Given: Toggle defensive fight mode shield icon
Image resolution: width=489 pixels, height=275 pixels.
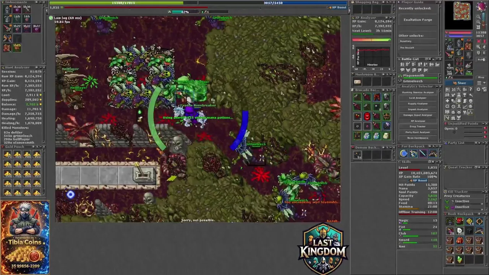Looking at the screenshot, I should (x=478, y=53).
